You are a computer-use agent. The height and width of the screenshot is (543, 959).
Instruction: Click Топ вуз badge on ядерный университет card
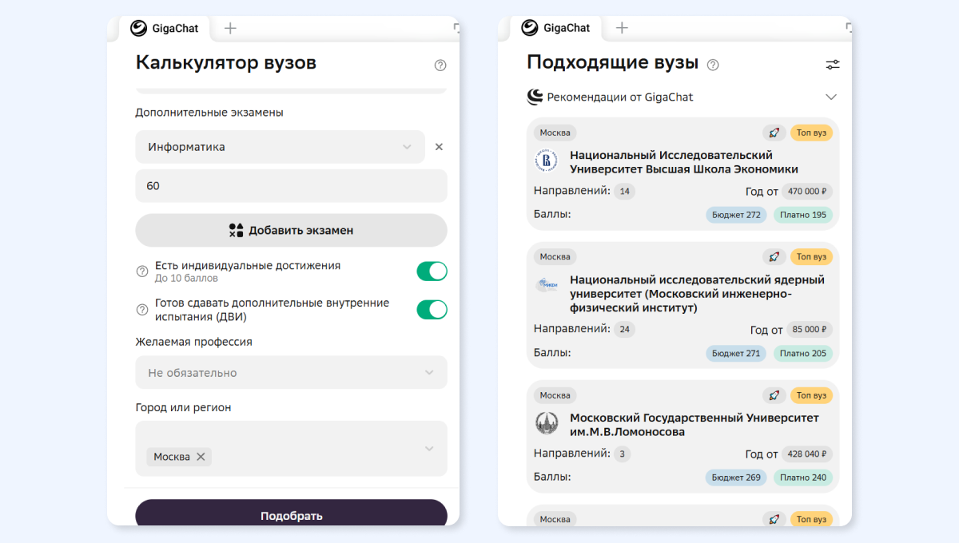click(811, 256)
